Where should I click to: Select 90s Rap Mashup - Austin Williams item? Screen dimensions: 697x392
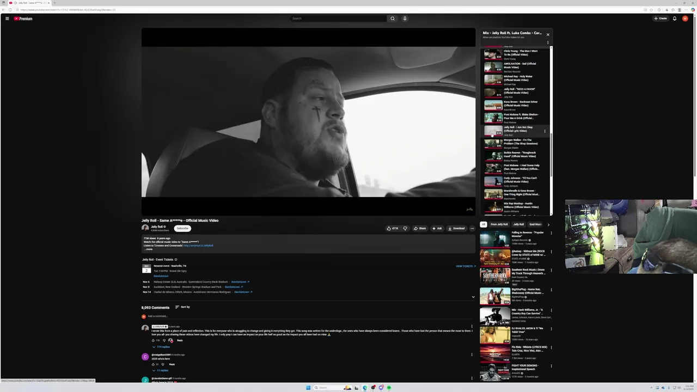tap(516, 207)
